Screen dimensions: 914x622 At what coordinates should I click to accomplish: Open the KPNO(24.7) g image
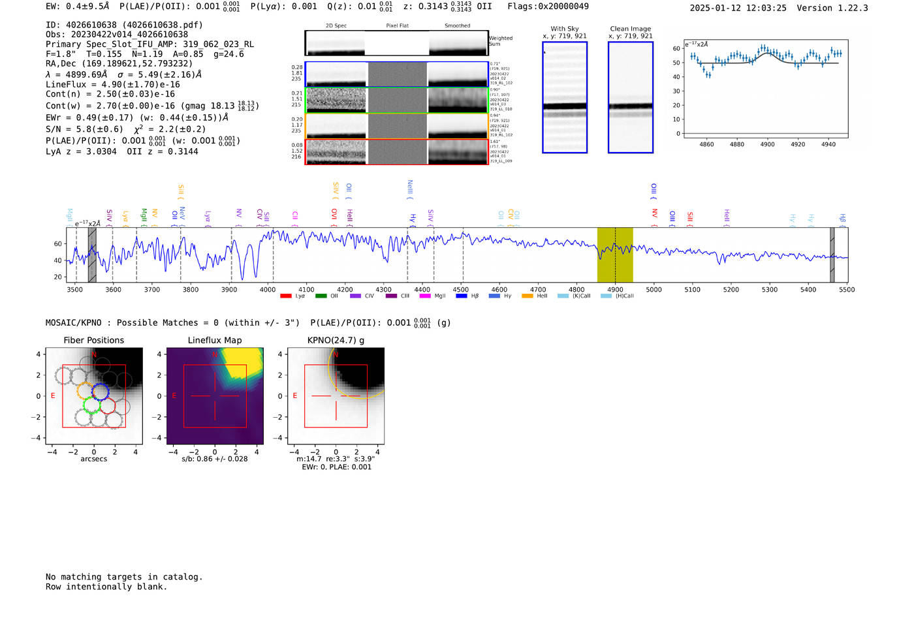click(x=336, y=396)
